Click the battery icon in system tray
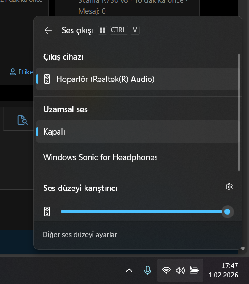The width and height of the screenshot is (249, 284). click(x=194, y=270)
